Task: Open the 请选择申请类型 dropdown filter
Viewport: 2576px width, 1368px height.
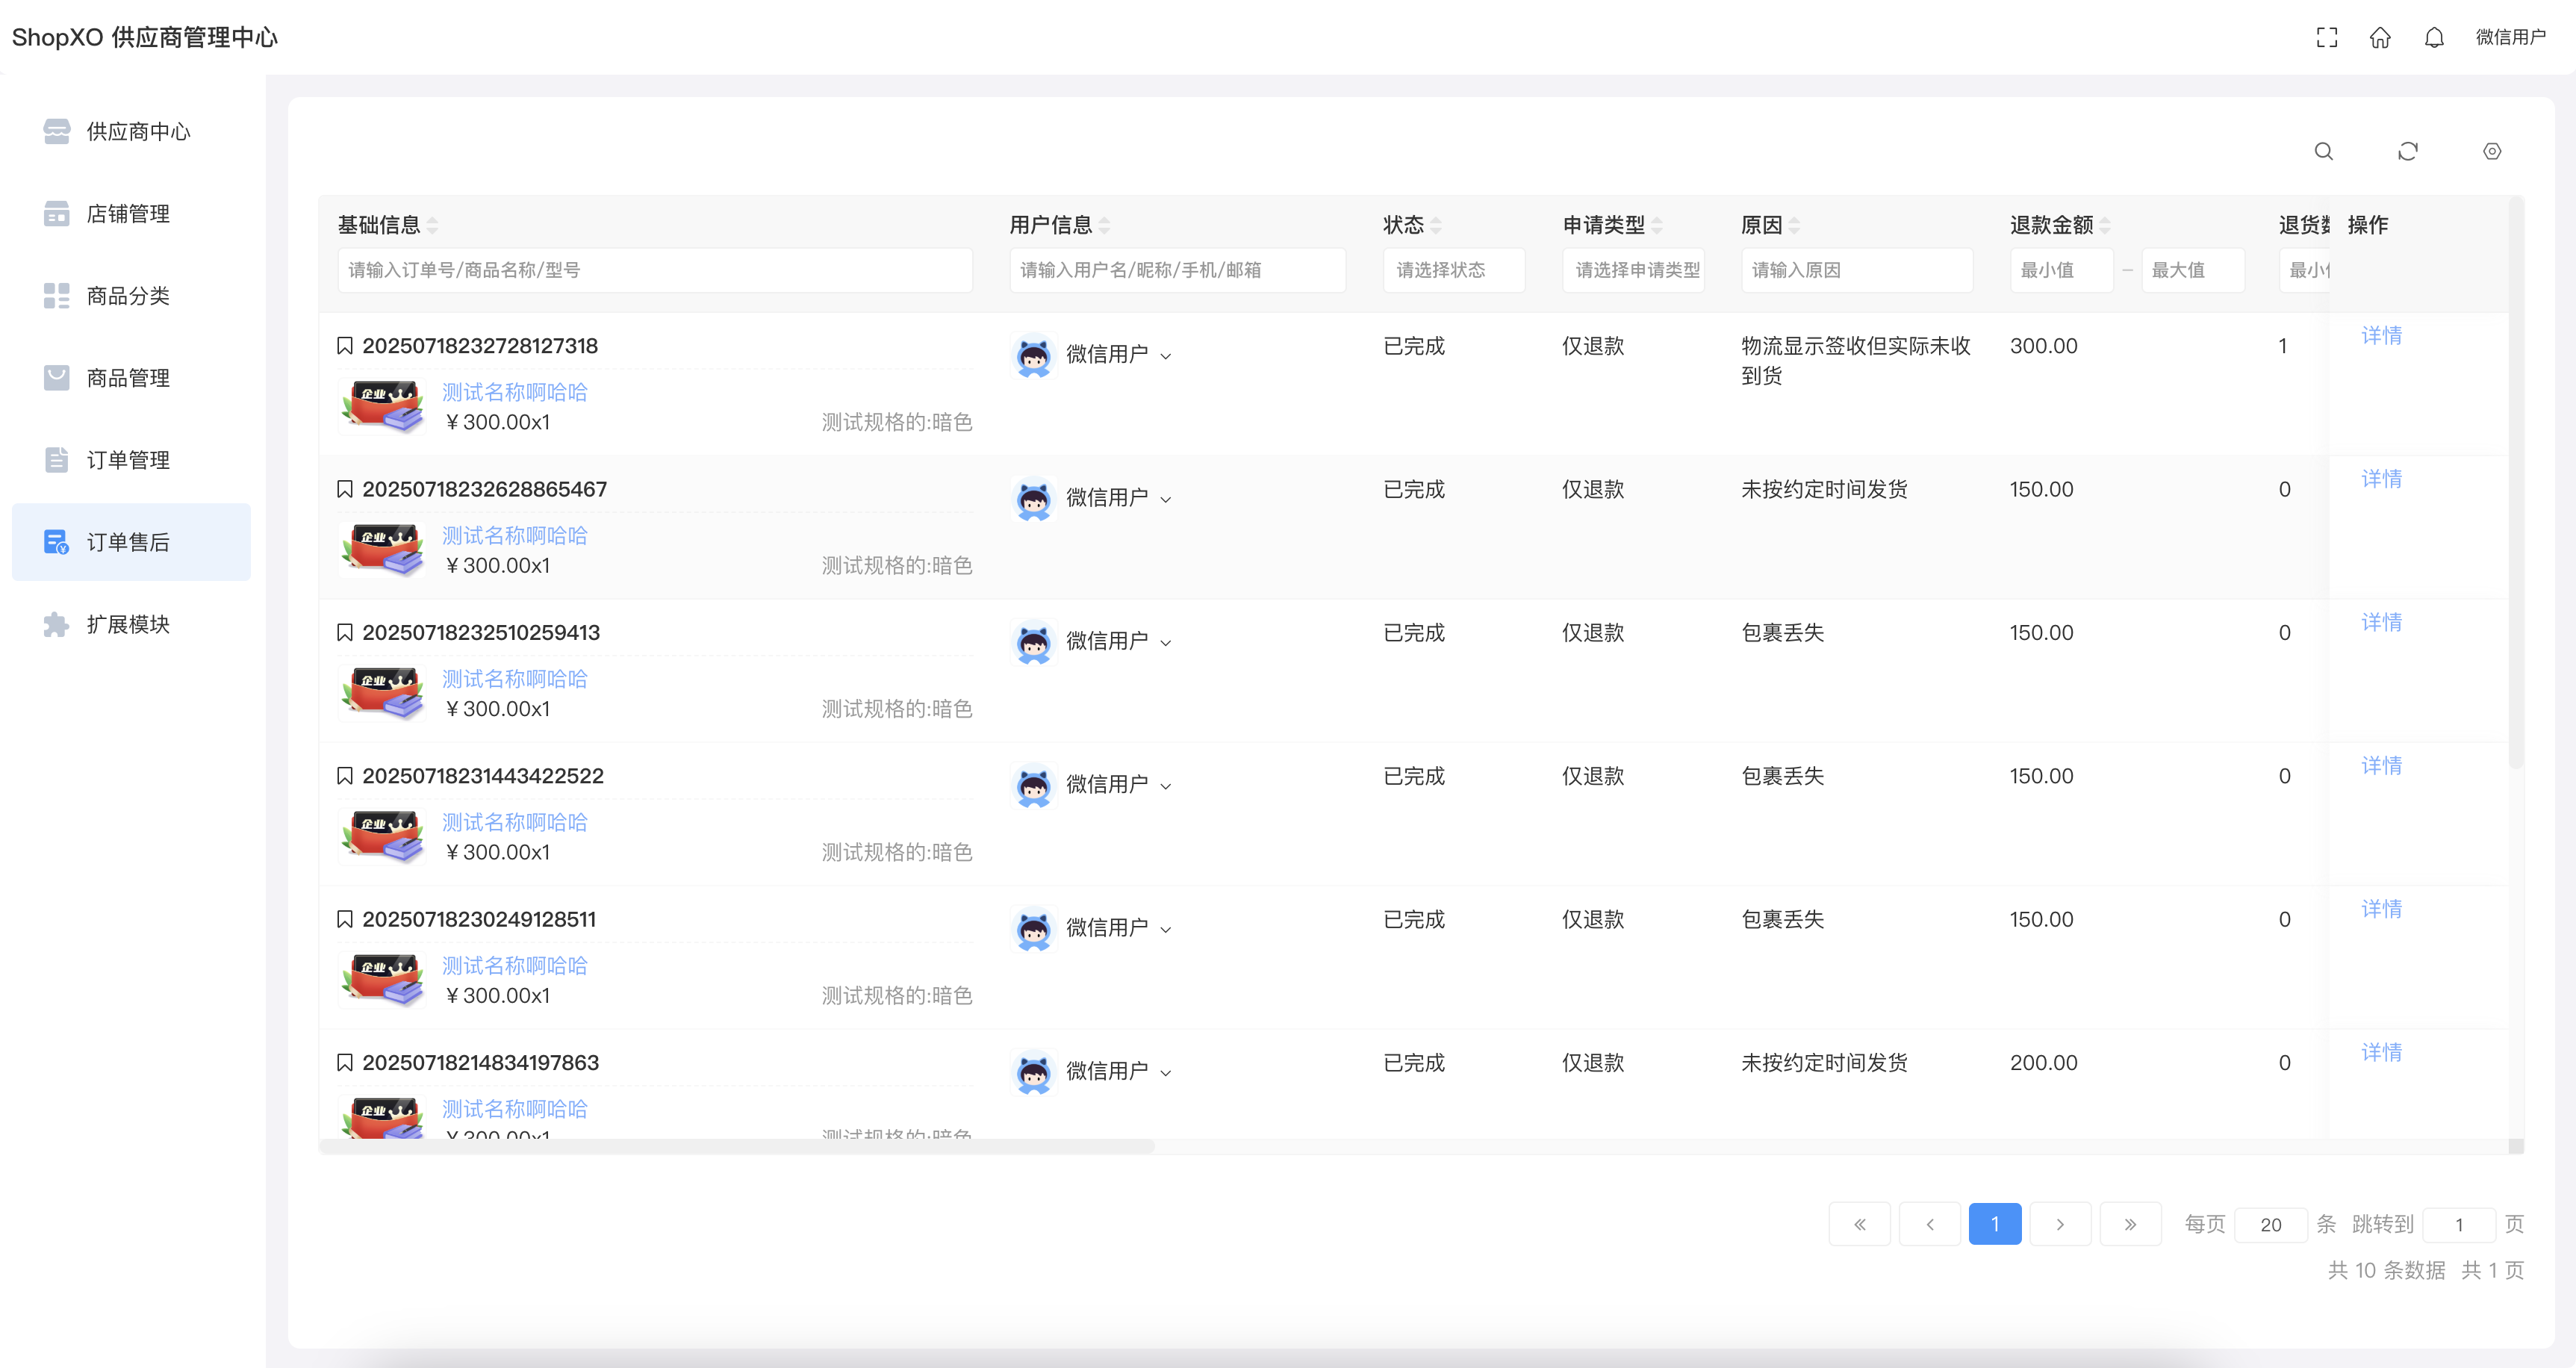Action: tap(1633, 270)
